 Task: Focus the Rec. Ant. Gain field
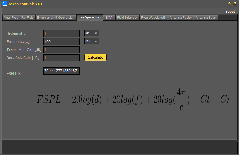coord(61,58)
